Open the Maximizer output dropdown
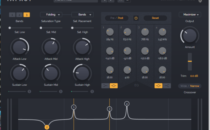 [x=190, y=14]
